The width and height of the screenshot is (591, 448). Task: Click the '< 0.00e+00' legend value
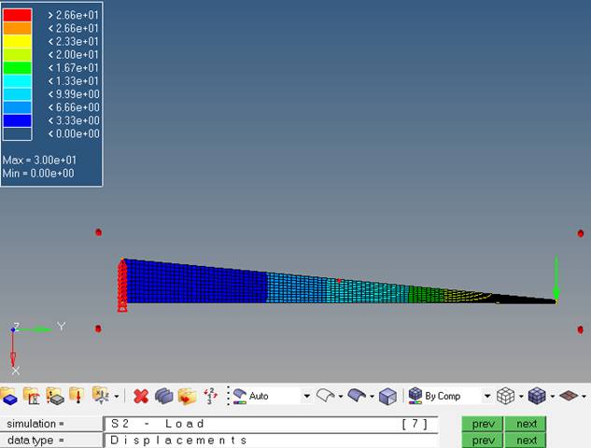click(74, 133)
